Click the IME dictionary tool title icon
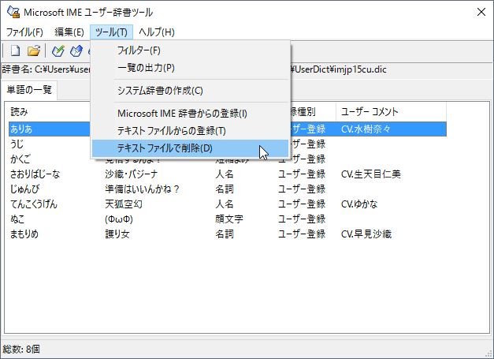The height and width of the screenshot is (359, 494). 13,12
